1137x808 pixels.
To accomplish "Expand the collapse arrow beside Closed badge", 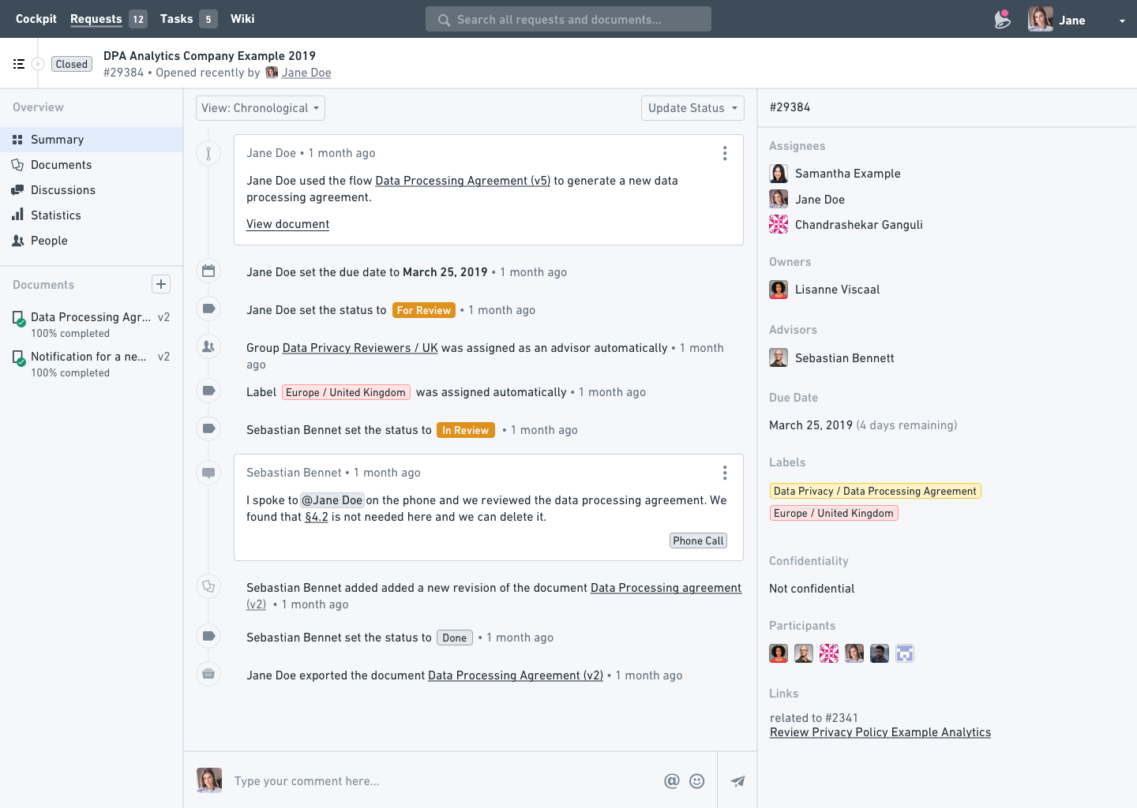I will (x=38, y=64).
